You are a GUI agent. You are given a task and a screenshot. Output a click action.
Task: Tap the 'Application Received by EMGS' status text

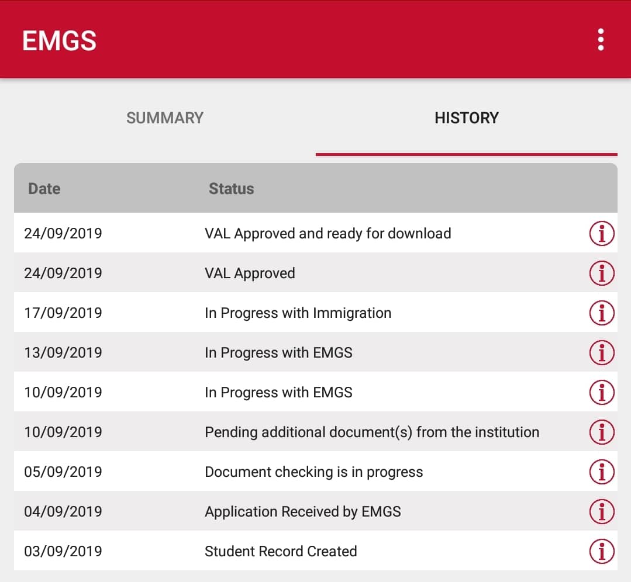[x=302, y=511]
